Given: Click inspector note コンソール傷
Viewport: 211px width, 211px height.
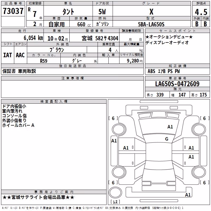Looking at the screenshot, I should click(x=15, y=116).
